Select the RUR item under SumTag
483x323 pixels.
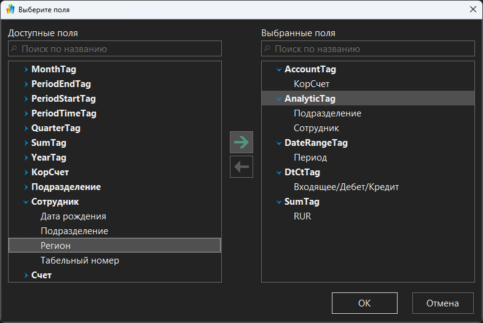coord(302,216)
